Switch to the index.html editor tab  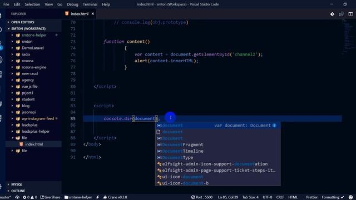79,14
